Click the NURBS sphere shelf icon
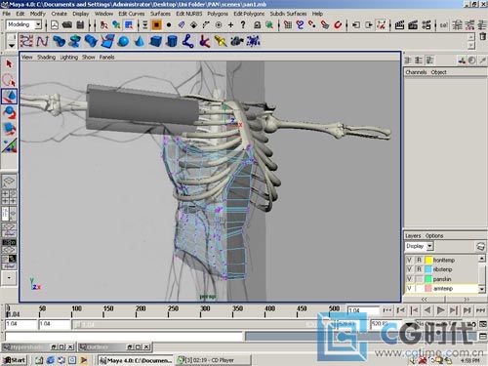The image size is (488, 366). click(124, 41)
